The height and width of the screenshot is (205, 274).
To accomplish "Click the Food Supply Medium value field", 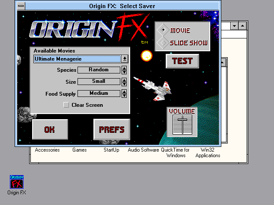I will pyautogui.click(x=99, y=93).
